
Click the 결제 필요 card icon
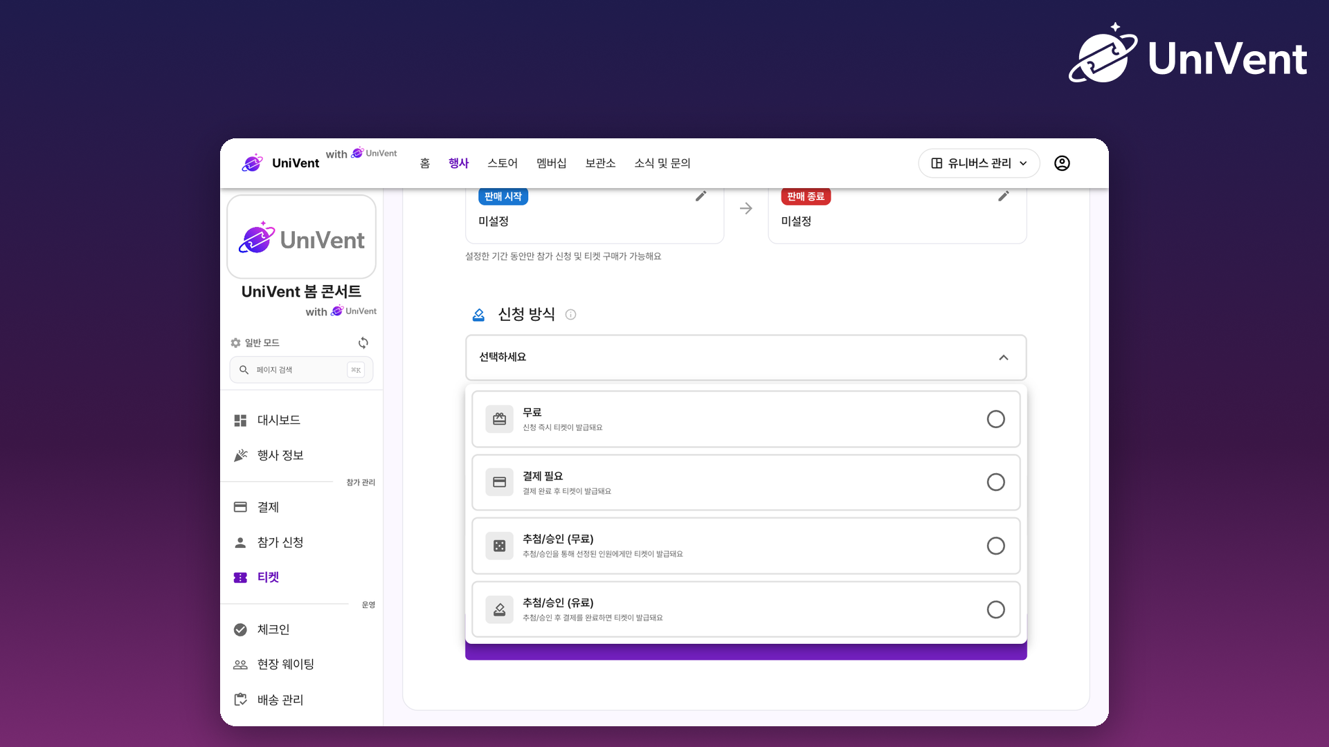[499, 482]
